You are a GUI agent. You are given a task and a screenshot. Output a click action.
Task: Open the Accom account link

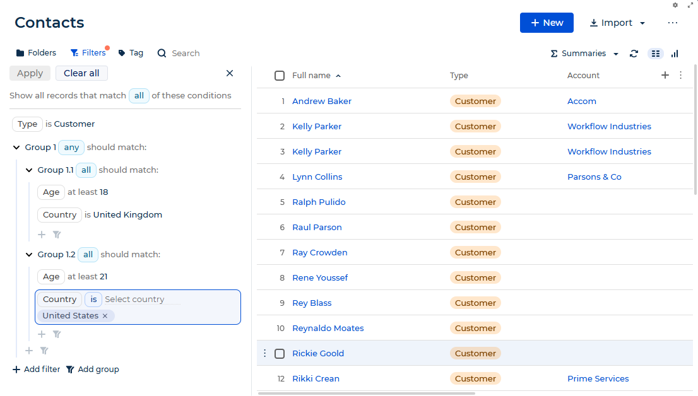[x=582, y=102]
